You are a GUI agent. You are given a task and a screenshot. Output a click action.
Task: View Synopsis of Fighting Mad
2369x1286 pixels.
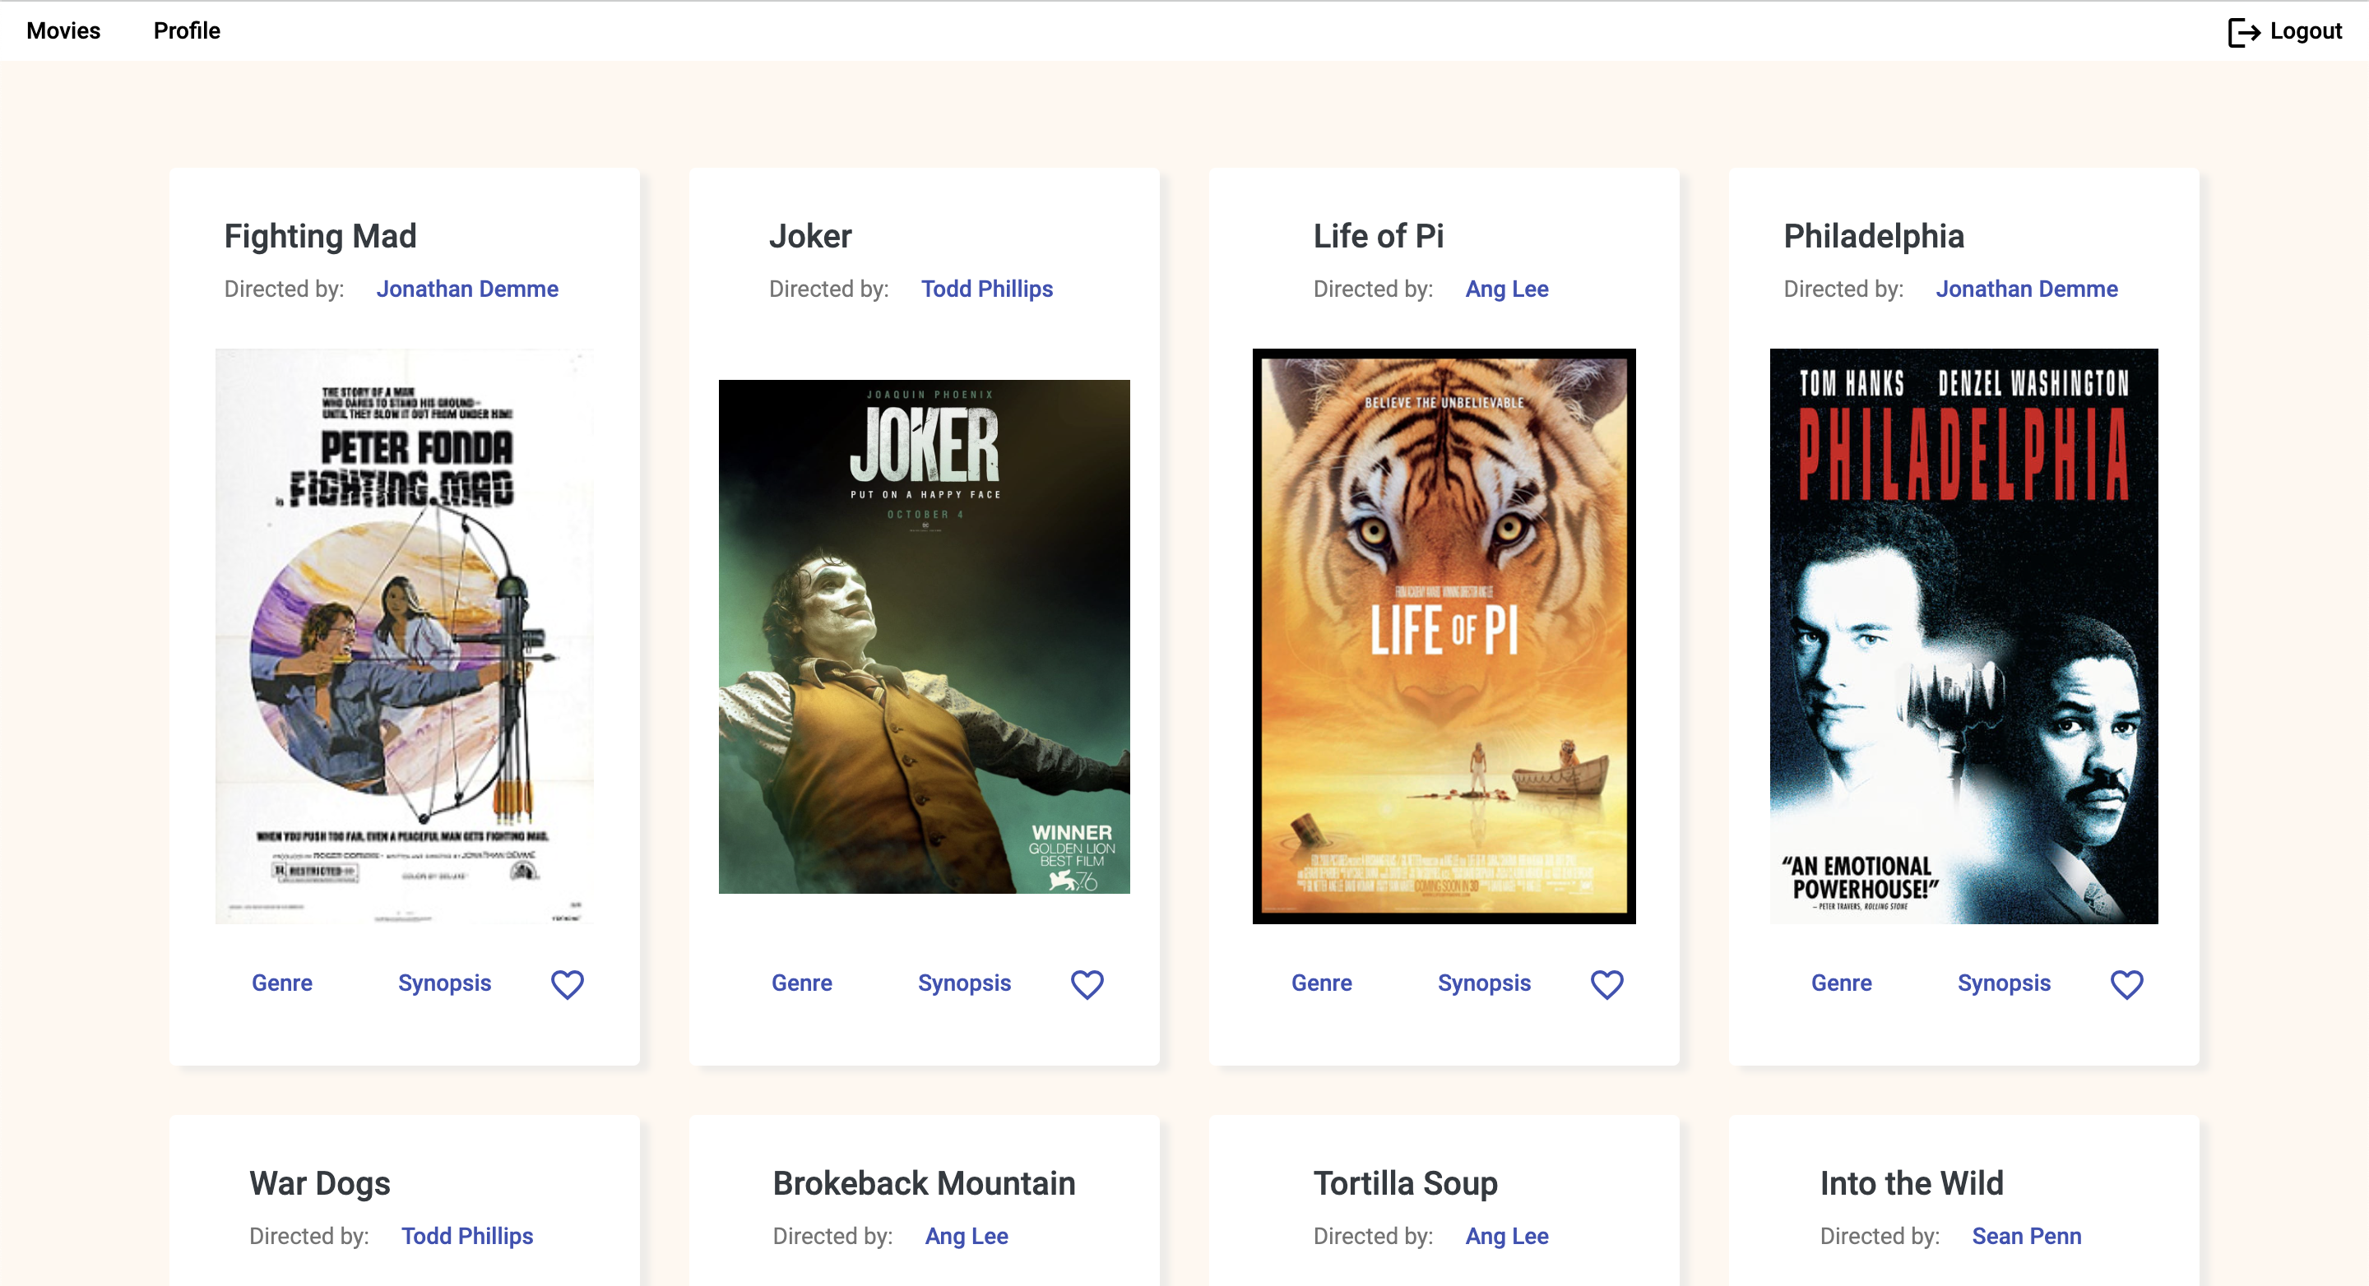coord(444,983)
